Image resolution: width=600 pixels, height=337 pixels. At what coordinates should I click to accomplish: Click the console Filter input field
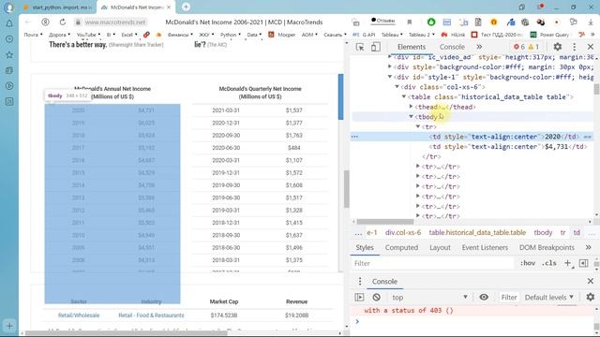click(x=509, y=297)
